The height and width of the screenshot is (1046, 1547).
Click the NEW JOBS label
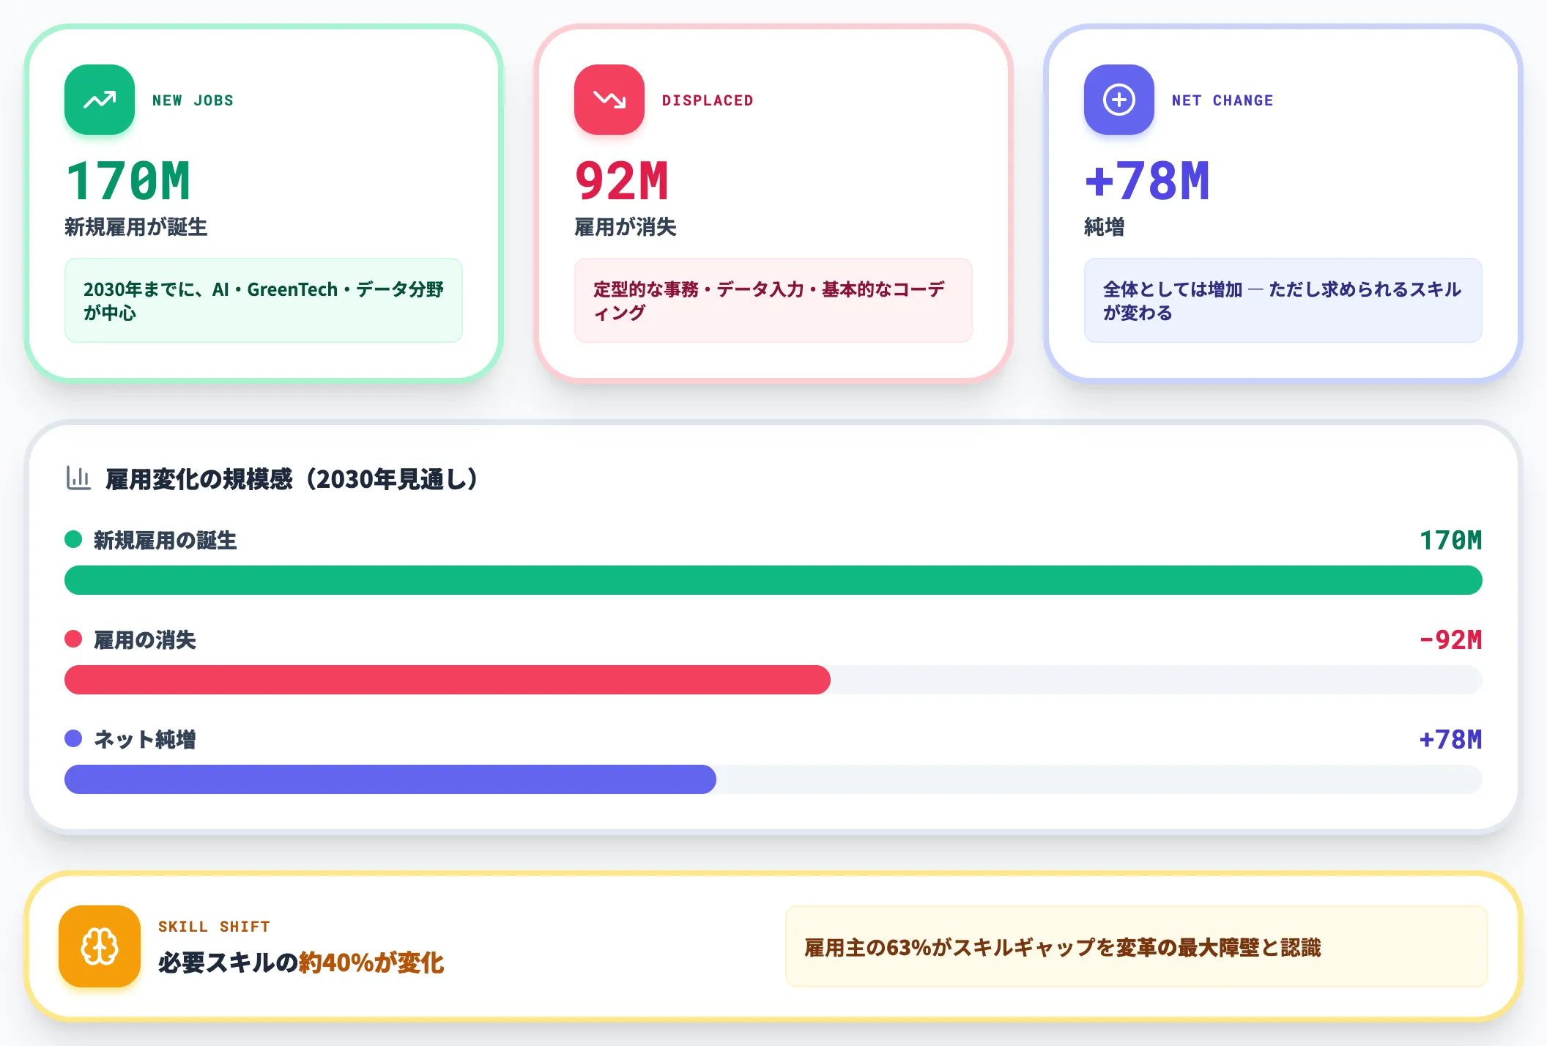point(193,100)
